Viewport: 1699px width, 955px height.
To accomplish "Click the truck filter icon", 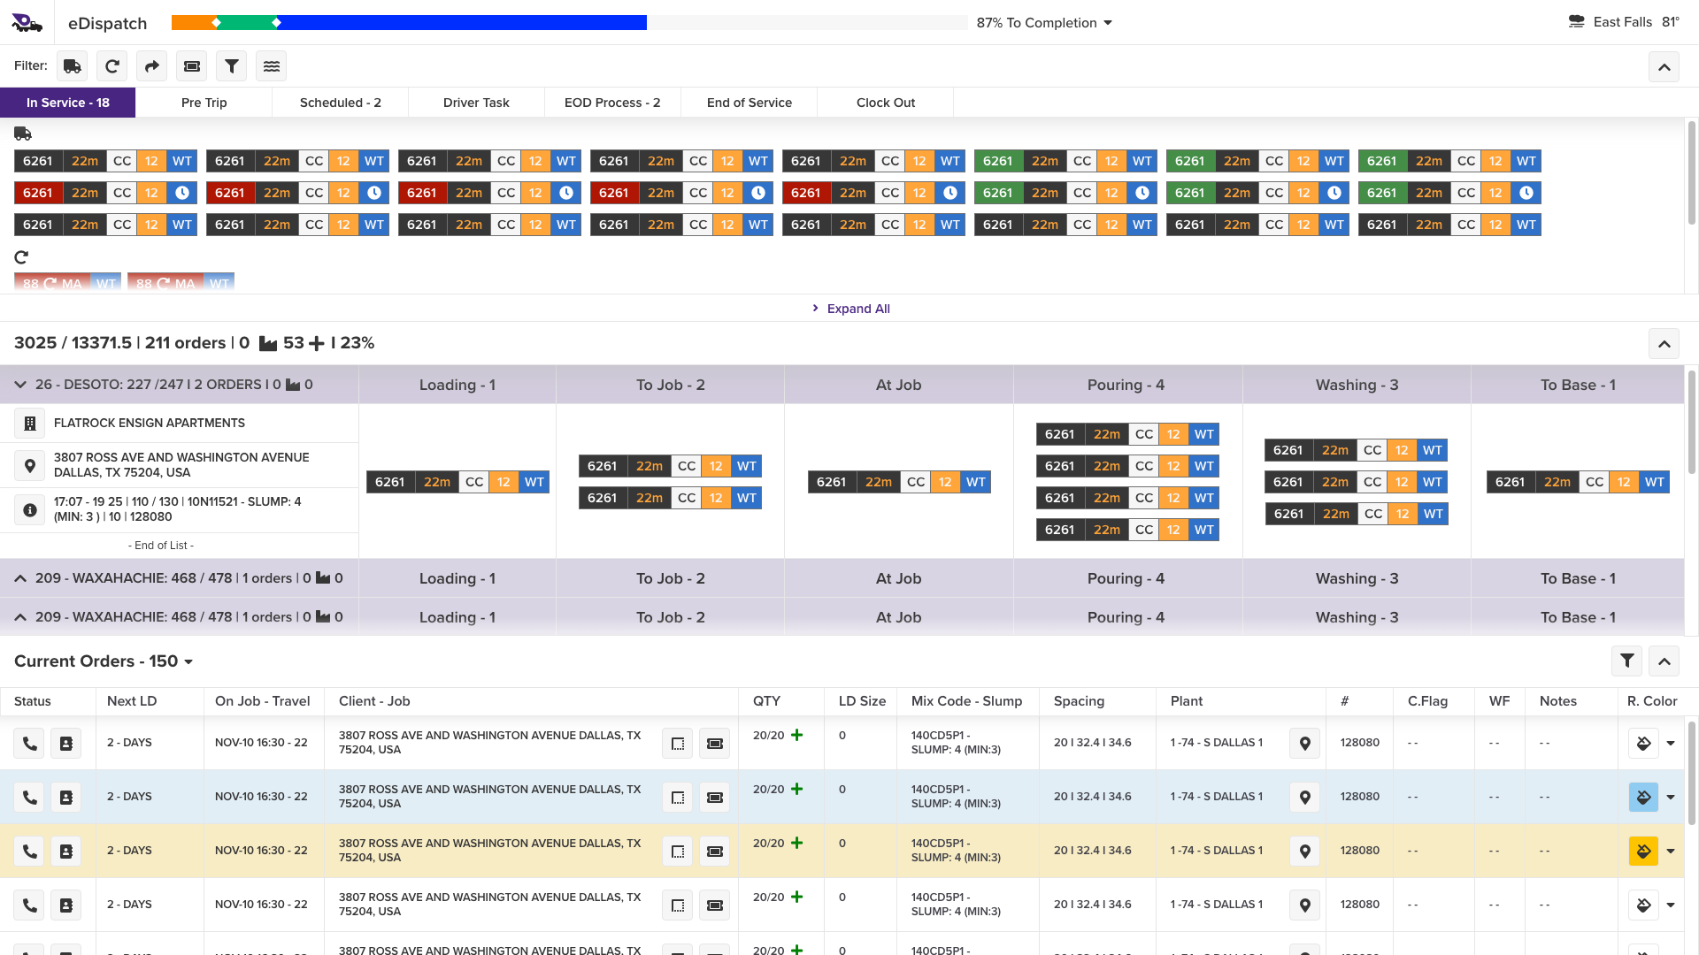I will [73, 66].
